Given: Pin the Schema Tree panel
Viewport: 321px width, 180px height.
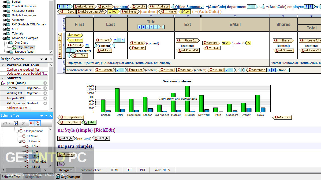Looking at the screenshot, I should coord(46,116).
